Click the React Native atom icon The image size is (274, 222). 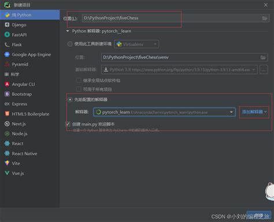[7, 153]
